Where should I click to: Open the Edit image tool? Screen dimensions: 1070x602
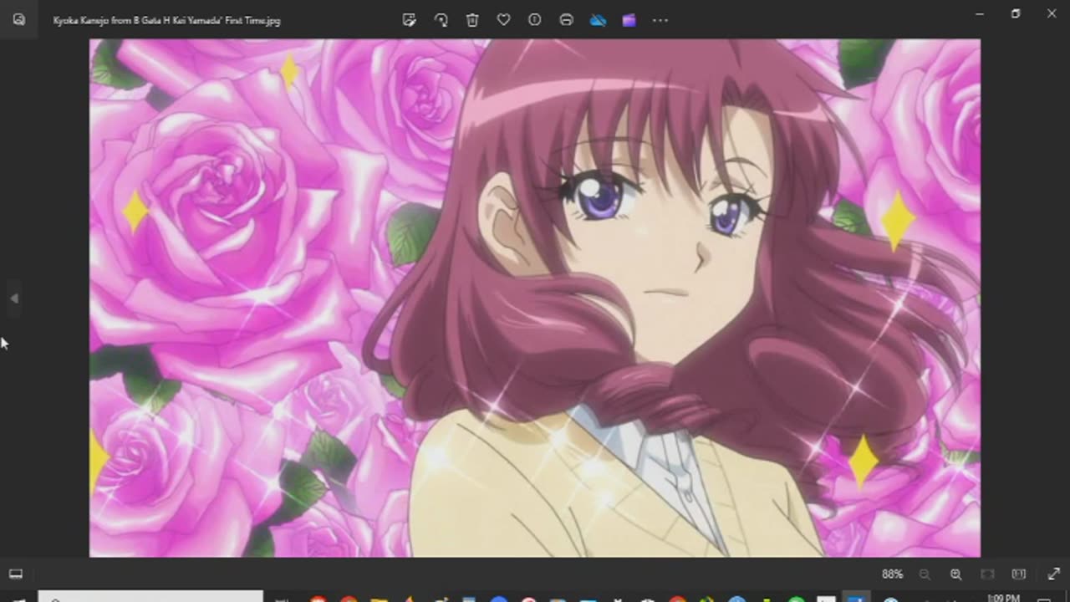coord(409,20)
